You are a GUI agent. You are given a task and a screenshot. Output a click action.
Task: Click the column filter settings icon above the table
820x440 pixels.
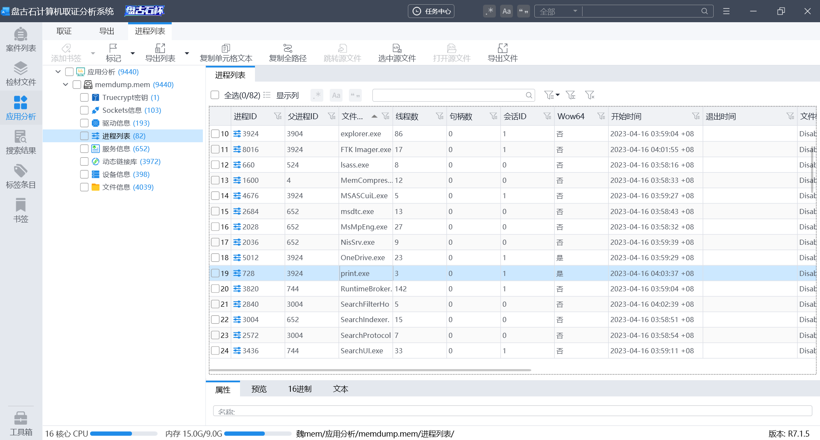[571, 95]
